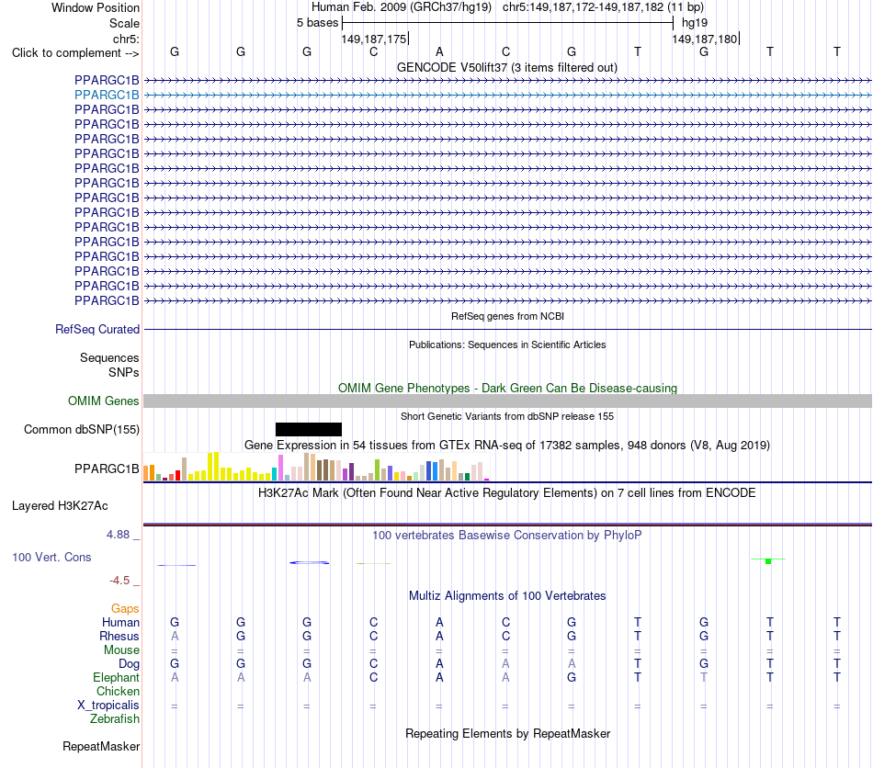Click the Dog species label
This screenshot has width=873, height=768.
[129, 664]
